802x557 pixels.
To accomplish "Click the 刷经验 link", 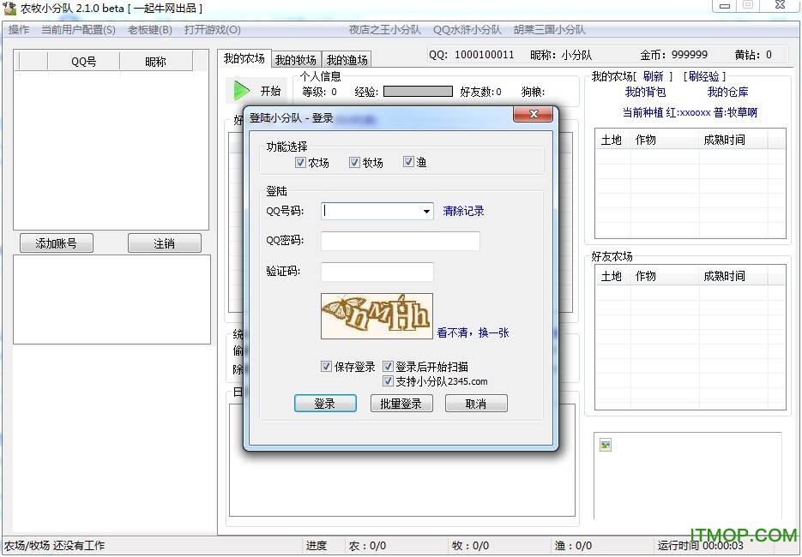I will tap(703, 76).
